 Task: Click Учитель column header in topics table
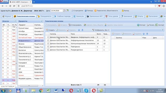[59, 34]
